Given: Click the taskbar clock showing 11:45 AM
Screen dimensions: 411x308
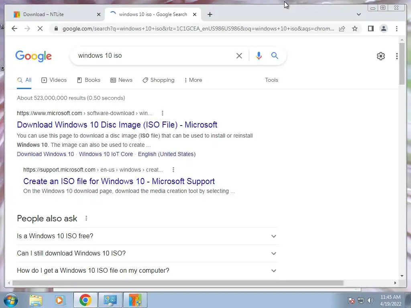Looking at the screenshot, I should tap(391, 300).
